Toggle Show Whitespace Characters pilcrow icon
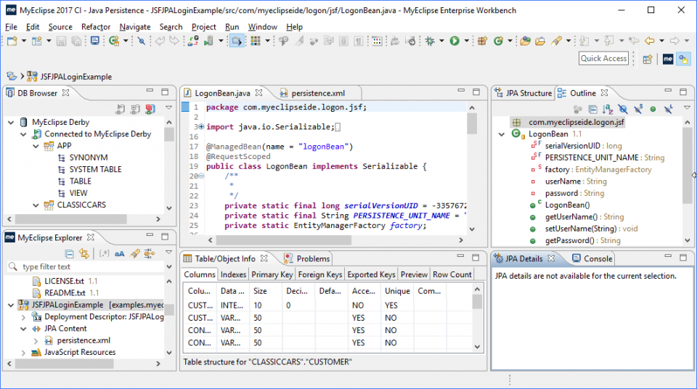The height and width of the screenshot is (389, 697). point(358,41)
